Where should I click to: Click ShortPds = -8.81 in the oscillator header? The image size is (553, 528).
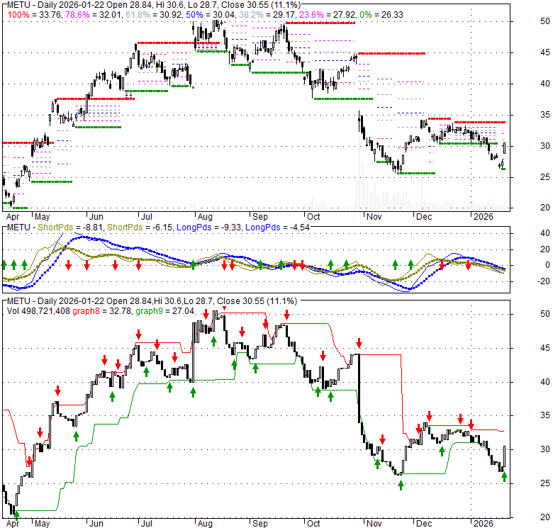pyautogui.click(x=69, y=228)
